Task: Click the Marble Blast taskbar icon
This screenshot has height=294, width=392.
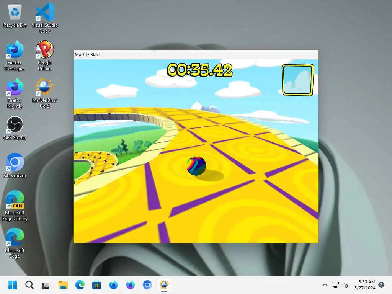Action: (x=164, y=285)
